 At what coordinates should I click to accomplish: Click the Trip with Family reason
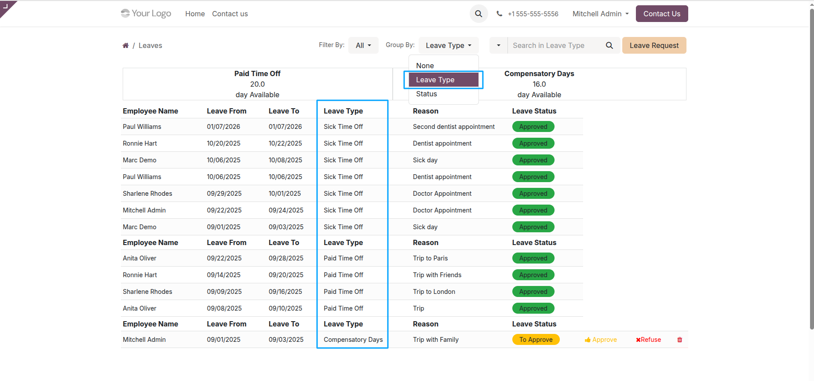[x=435, y=340]
